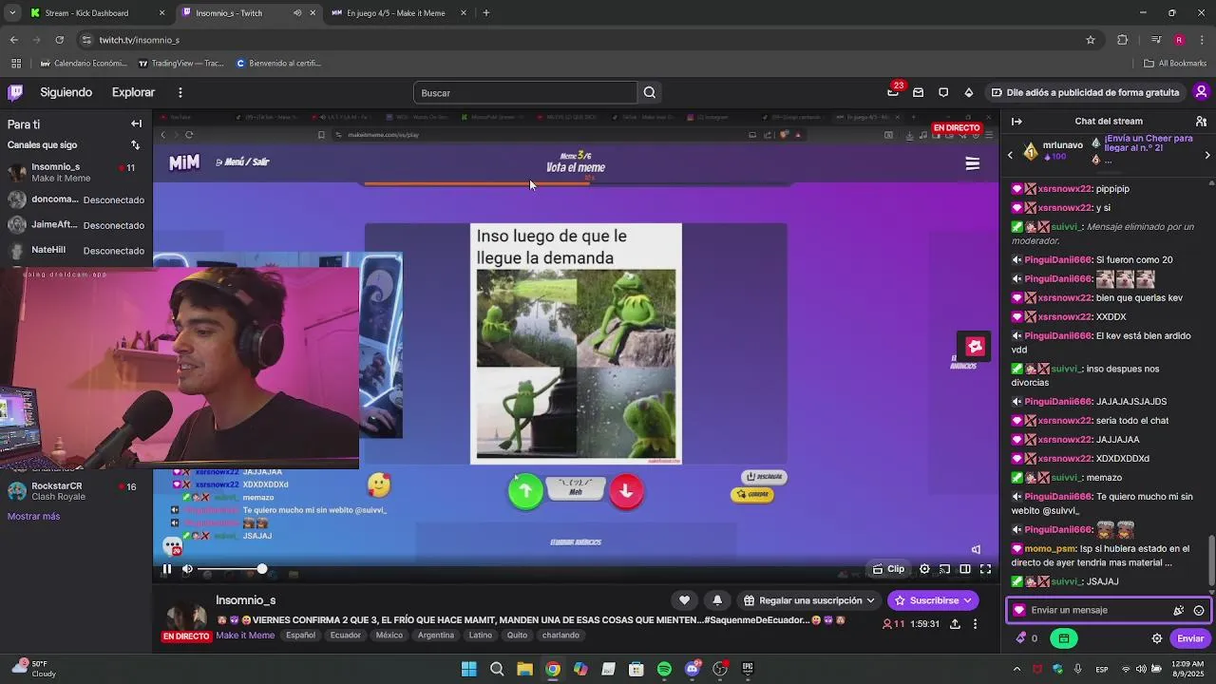The image size is (1216, 684).
Task: Open the chat emote picker smiley
Action: 1199,611
